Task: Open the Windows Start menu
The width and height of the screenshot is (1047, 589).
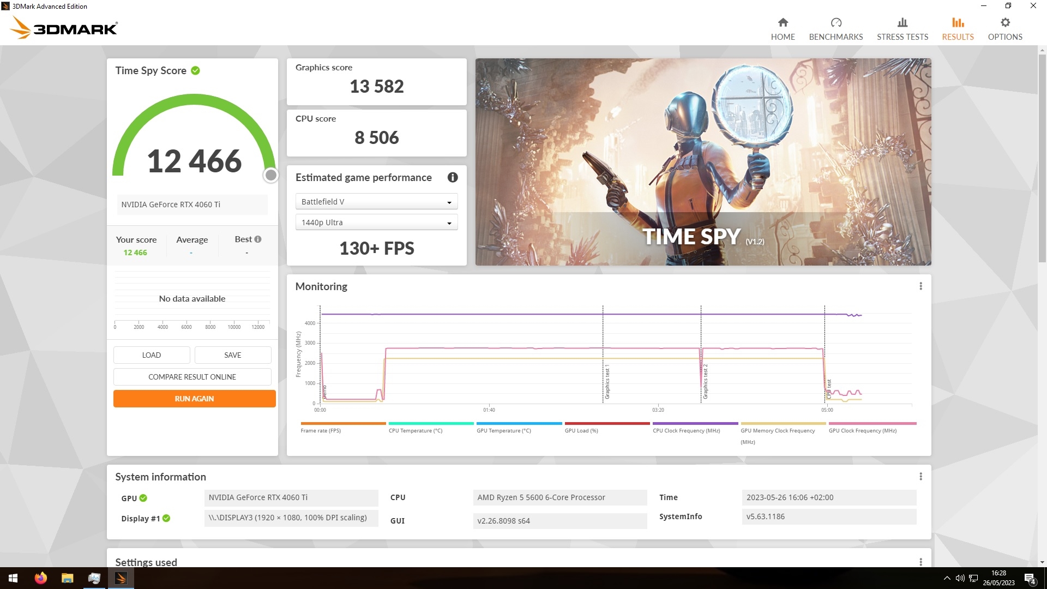Action: tap(13, 578)
